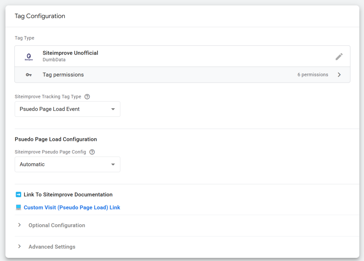Screen dimensions: 364x261
Task: Select the Siteimprove Unofficial tag type name
Action: (70, 53)
